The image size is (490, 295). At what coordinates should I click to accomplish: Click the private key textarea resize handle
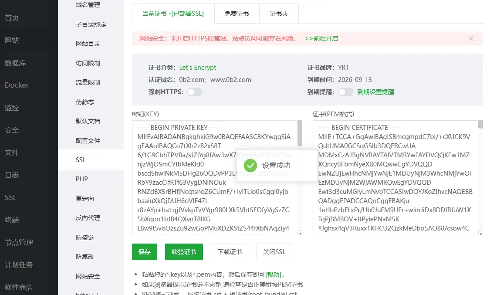click(x=300, y=233)
